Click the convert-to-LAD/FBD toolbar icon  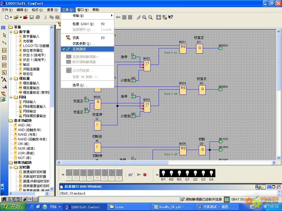point(165,17)
